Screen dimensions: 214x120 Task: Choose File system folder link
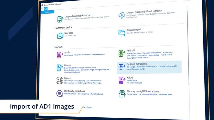coord(166,94)
